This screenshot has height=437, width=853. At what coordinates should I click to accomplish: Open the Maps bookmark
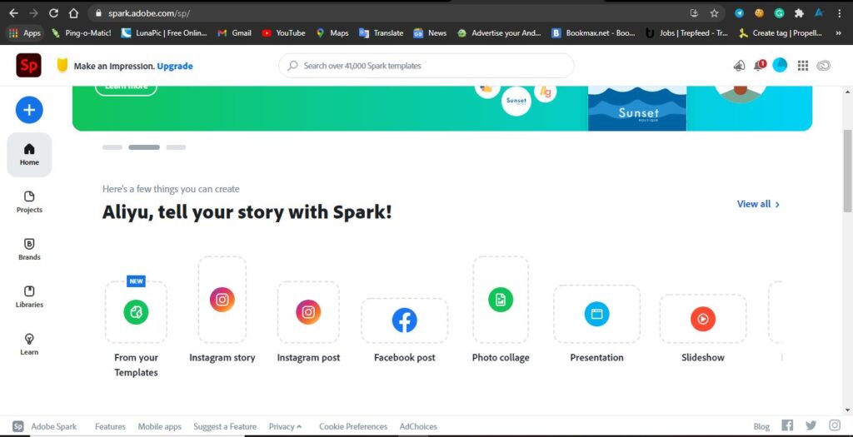[332, 33]
